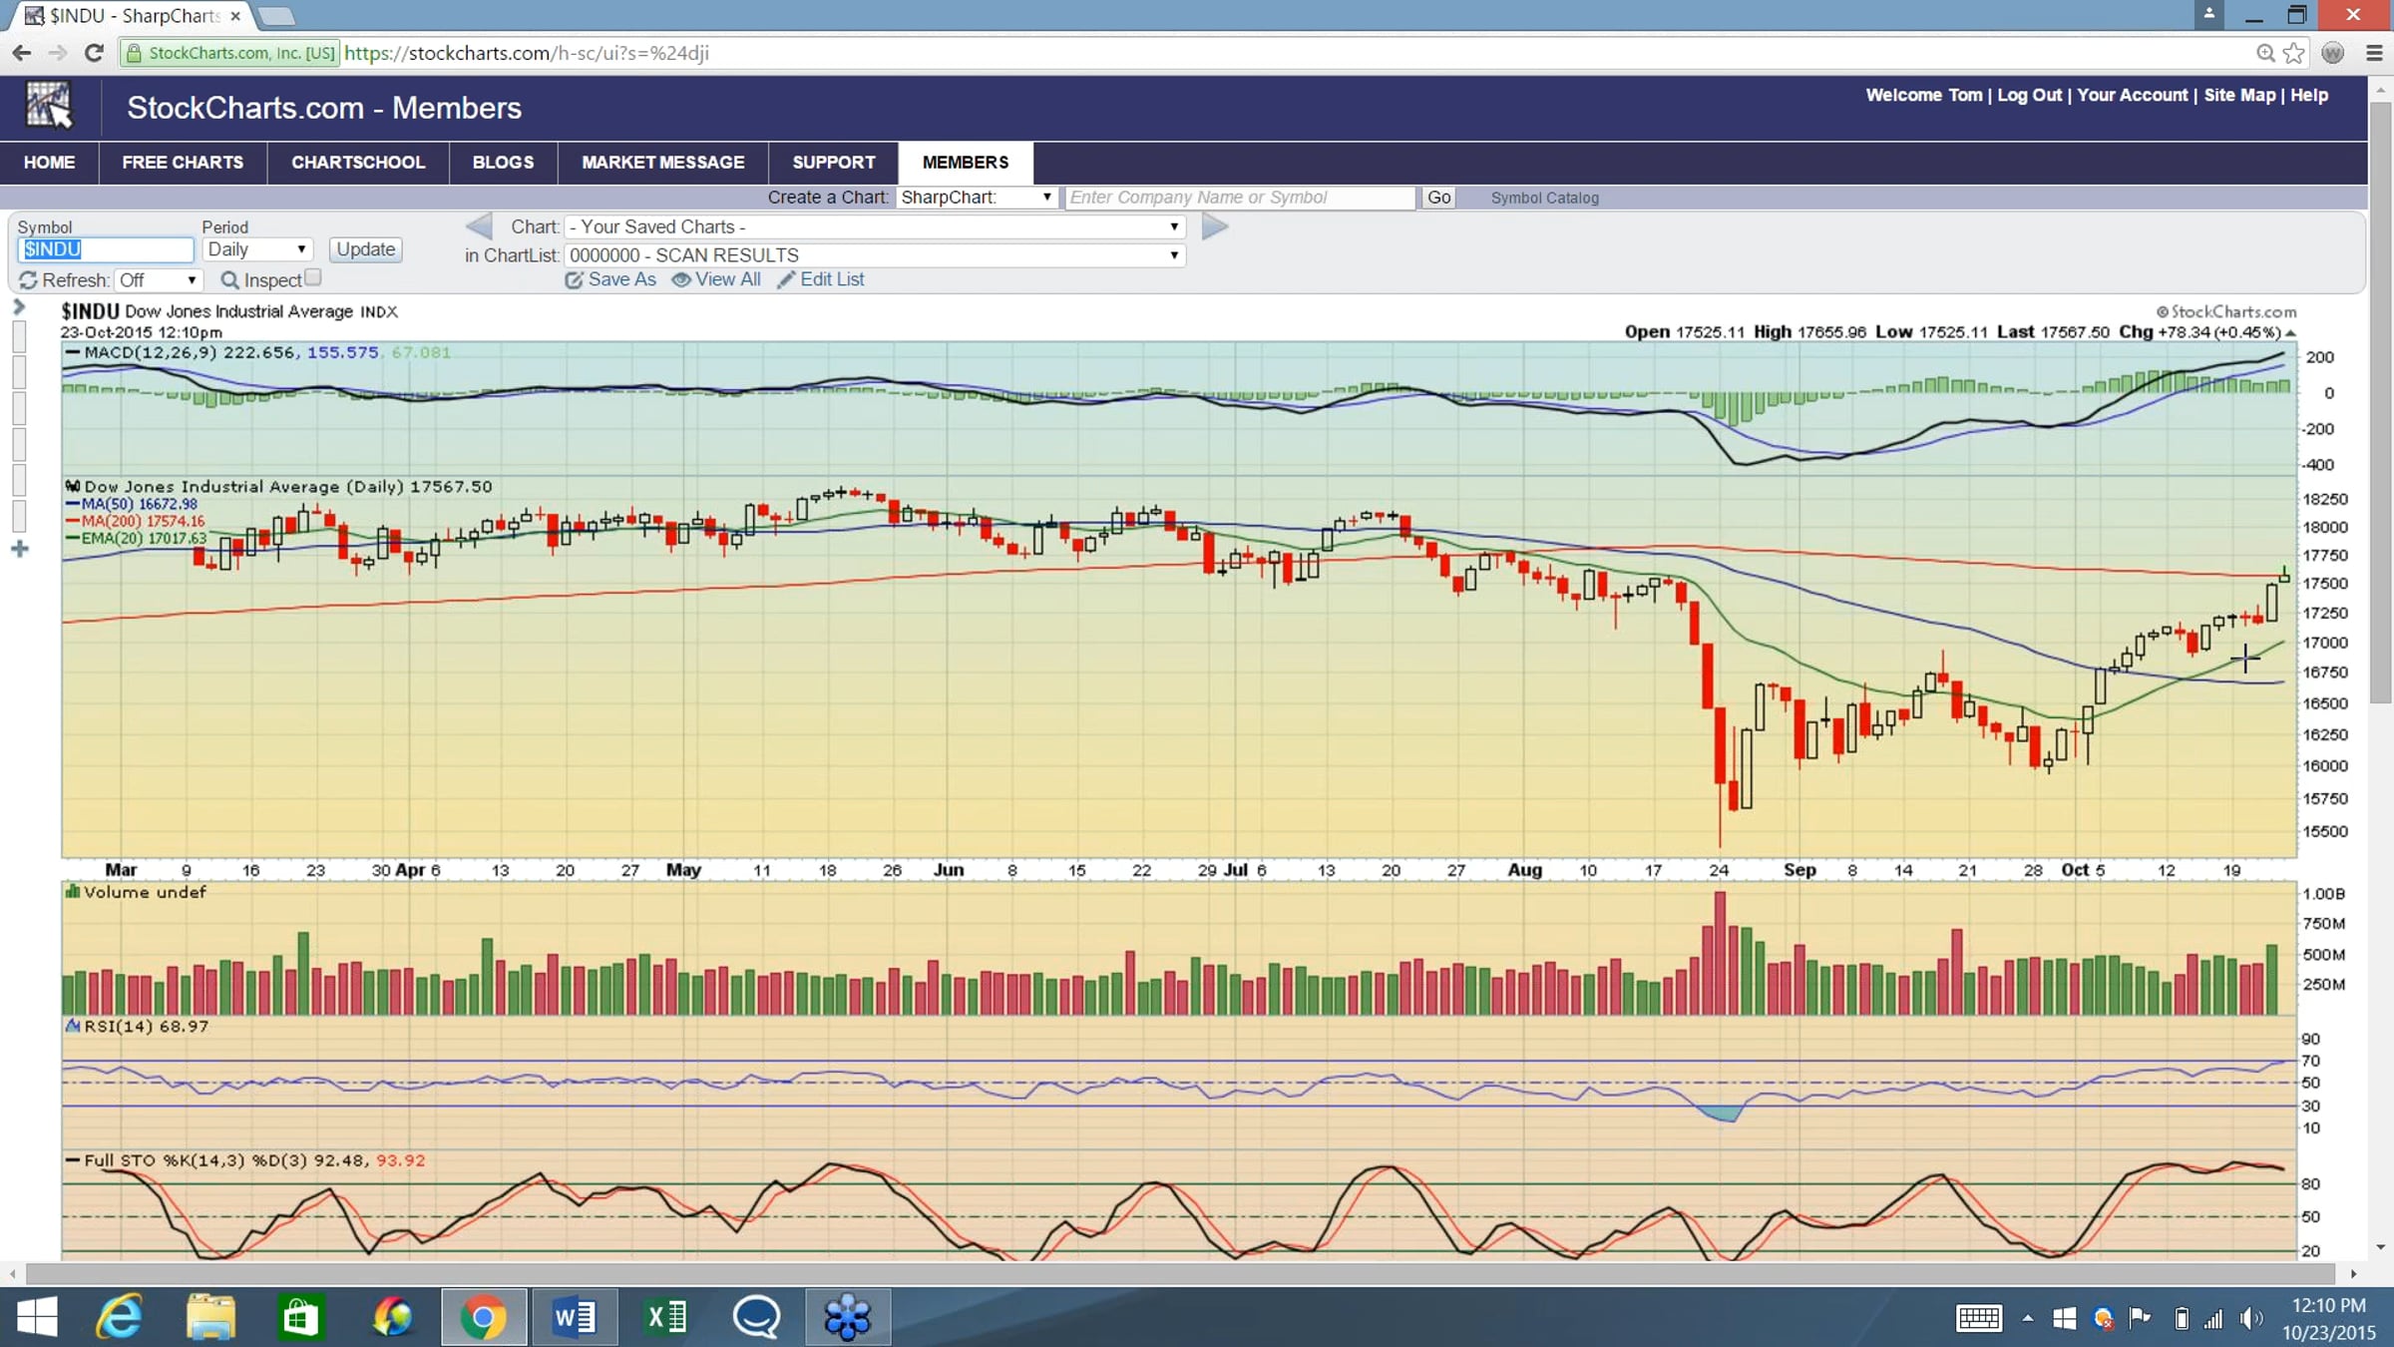Click the browser address bar URL
The image size is (2394, 1347).
pyautogui.click(x=527, y=53)
